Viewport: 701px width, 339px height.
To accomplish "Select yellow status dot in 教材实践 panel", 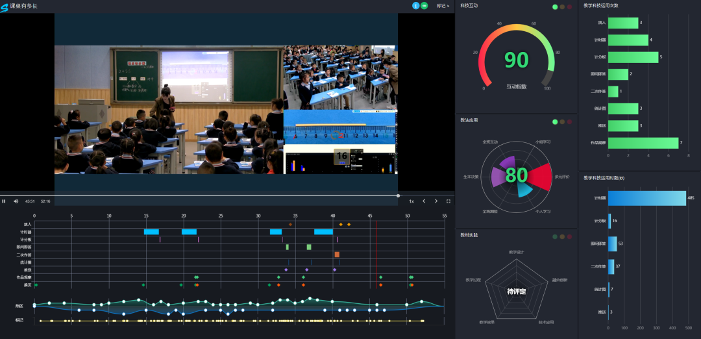I will click(x=562, y=237).
